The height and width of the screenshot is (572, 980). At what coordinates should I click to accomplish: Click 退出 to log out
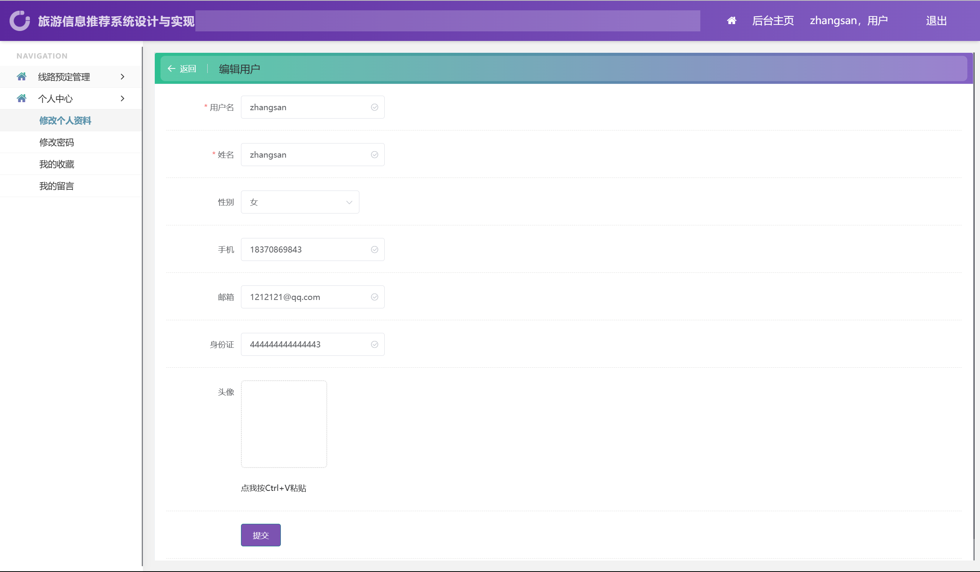pyautogui.click(x=936, y=21)
